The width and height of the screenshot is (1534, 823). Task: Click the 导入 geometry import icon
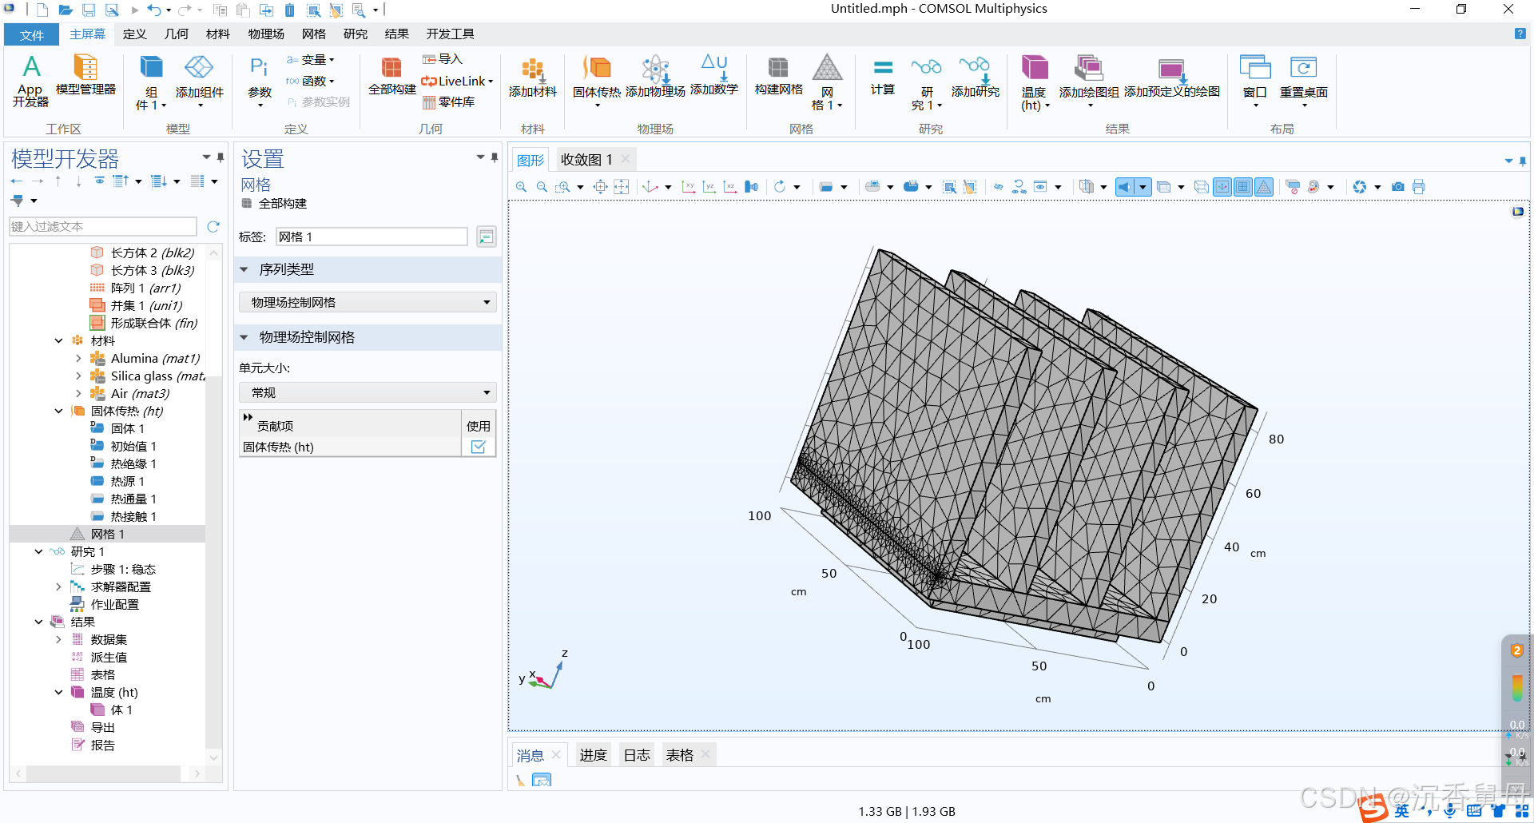[443, 59]
